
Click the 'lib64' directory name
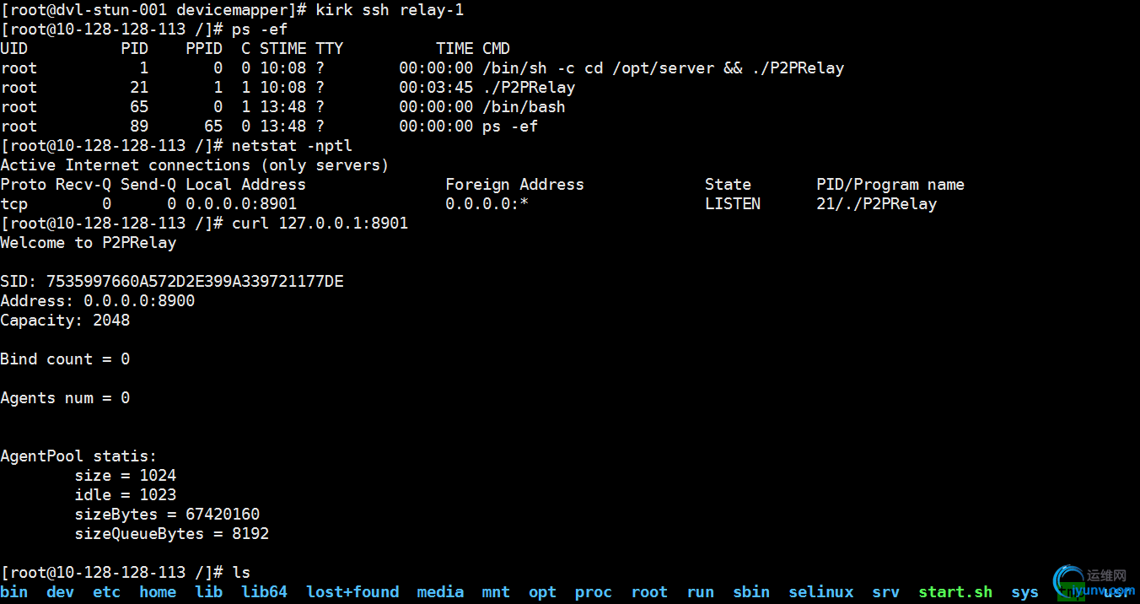[x=265, y=592]
